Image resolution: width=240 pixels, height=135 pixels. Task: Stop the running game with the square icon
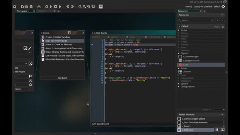click(x=55, y=7)
